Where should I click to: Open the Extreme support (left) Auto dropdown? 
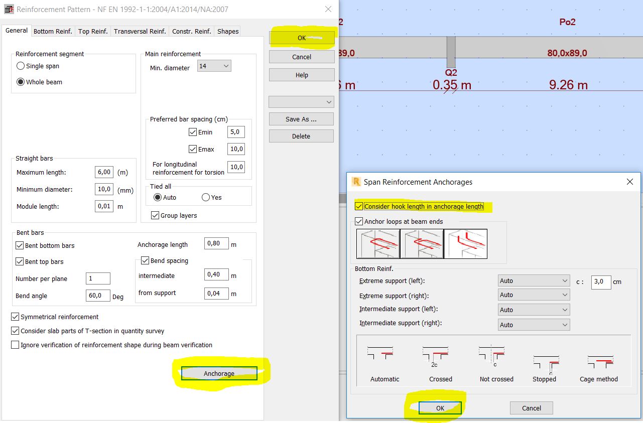[x=565, y=280]
